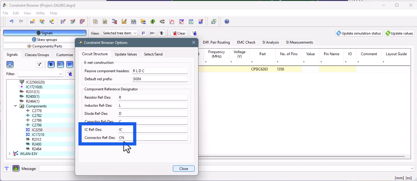
Task: Open the File menu
Action: [x=5, y=13]
